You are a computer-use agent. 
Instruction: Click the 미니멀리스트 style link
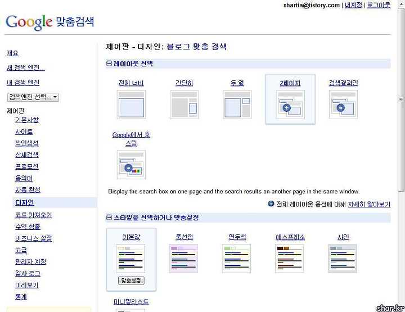(x=131, y=301)
